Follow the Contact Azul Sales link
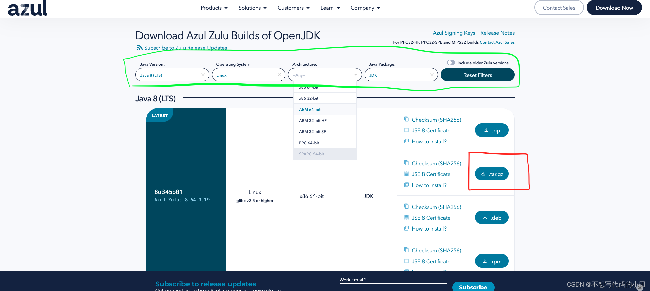 coord(497,42)
